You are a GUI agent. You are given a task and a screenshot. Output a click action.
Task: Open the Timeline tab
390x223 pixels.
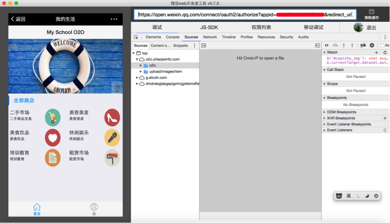click(229, 37)
